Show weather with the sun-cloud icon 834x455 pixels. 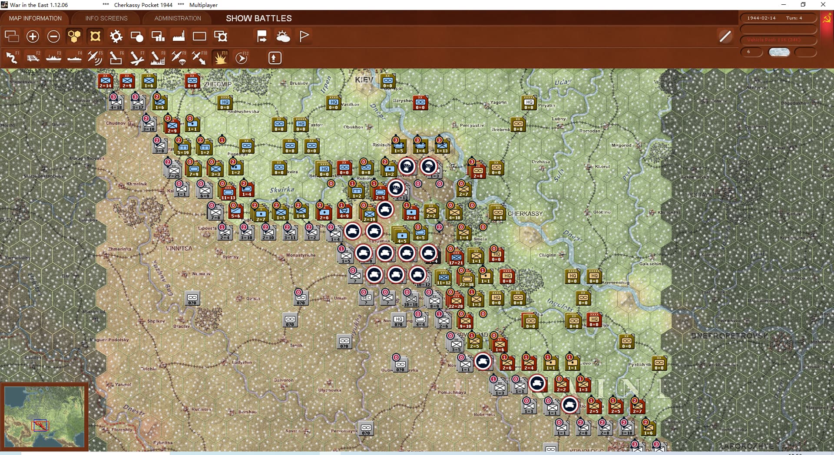[x=283, y=36]
